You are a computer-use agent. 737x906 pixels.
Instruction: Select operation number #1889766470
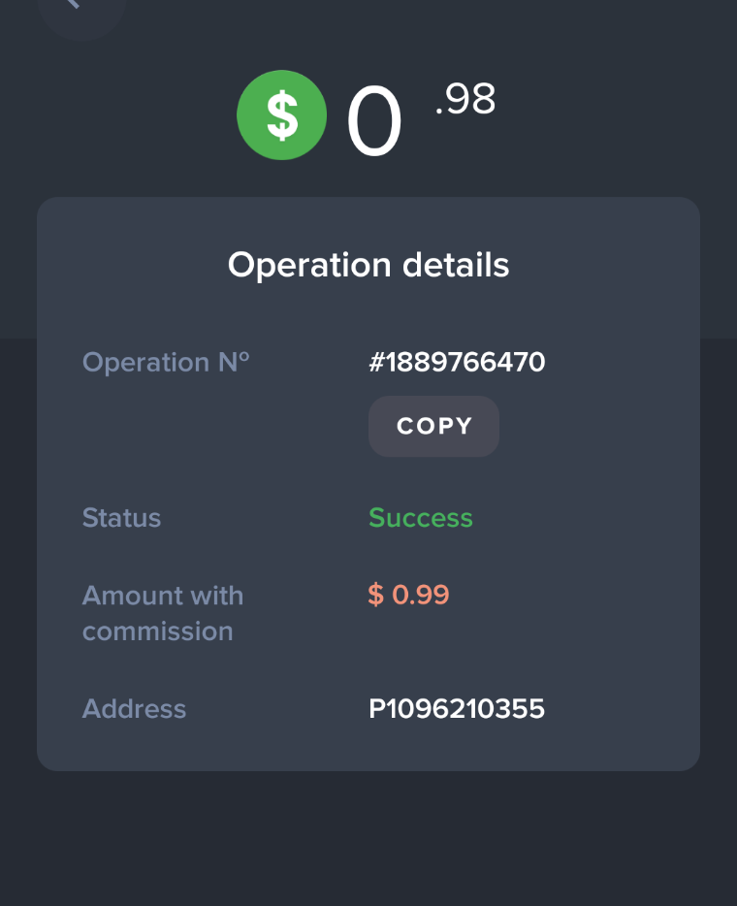[x=457, y=363]
